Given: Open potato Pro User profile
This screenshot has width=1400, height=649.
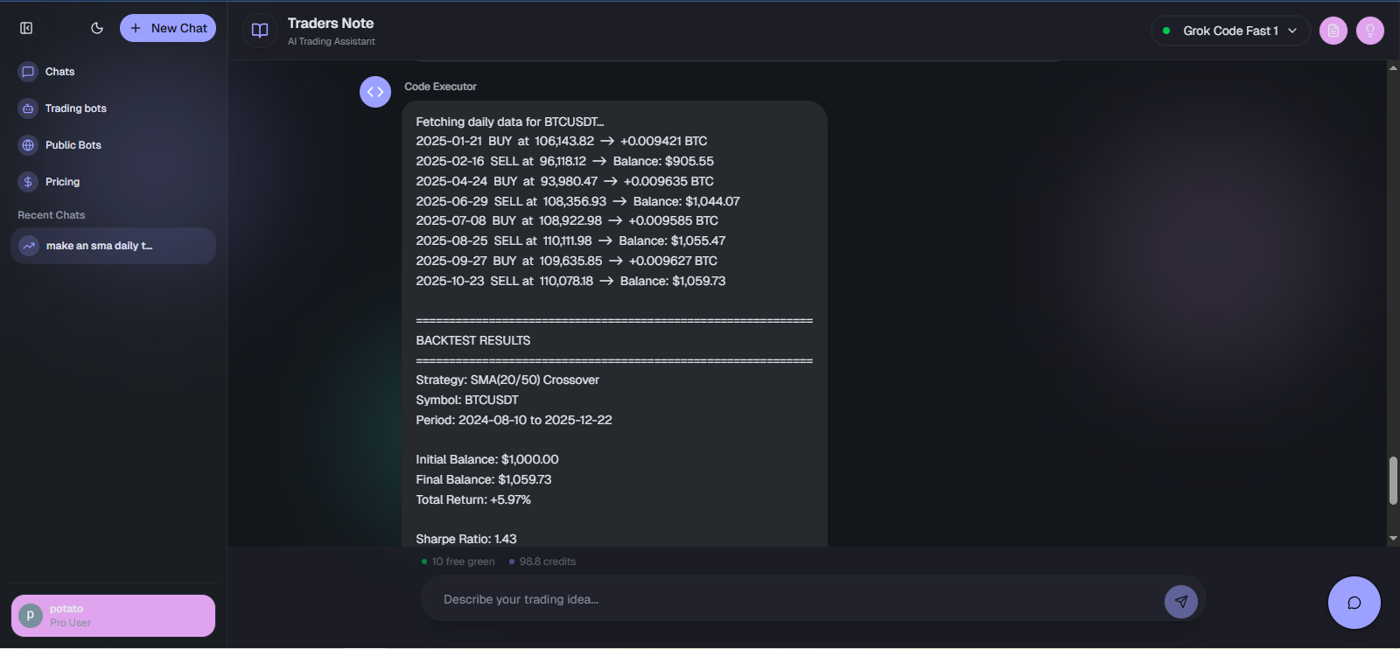Looking at the screenshot, I should point(113,616).
